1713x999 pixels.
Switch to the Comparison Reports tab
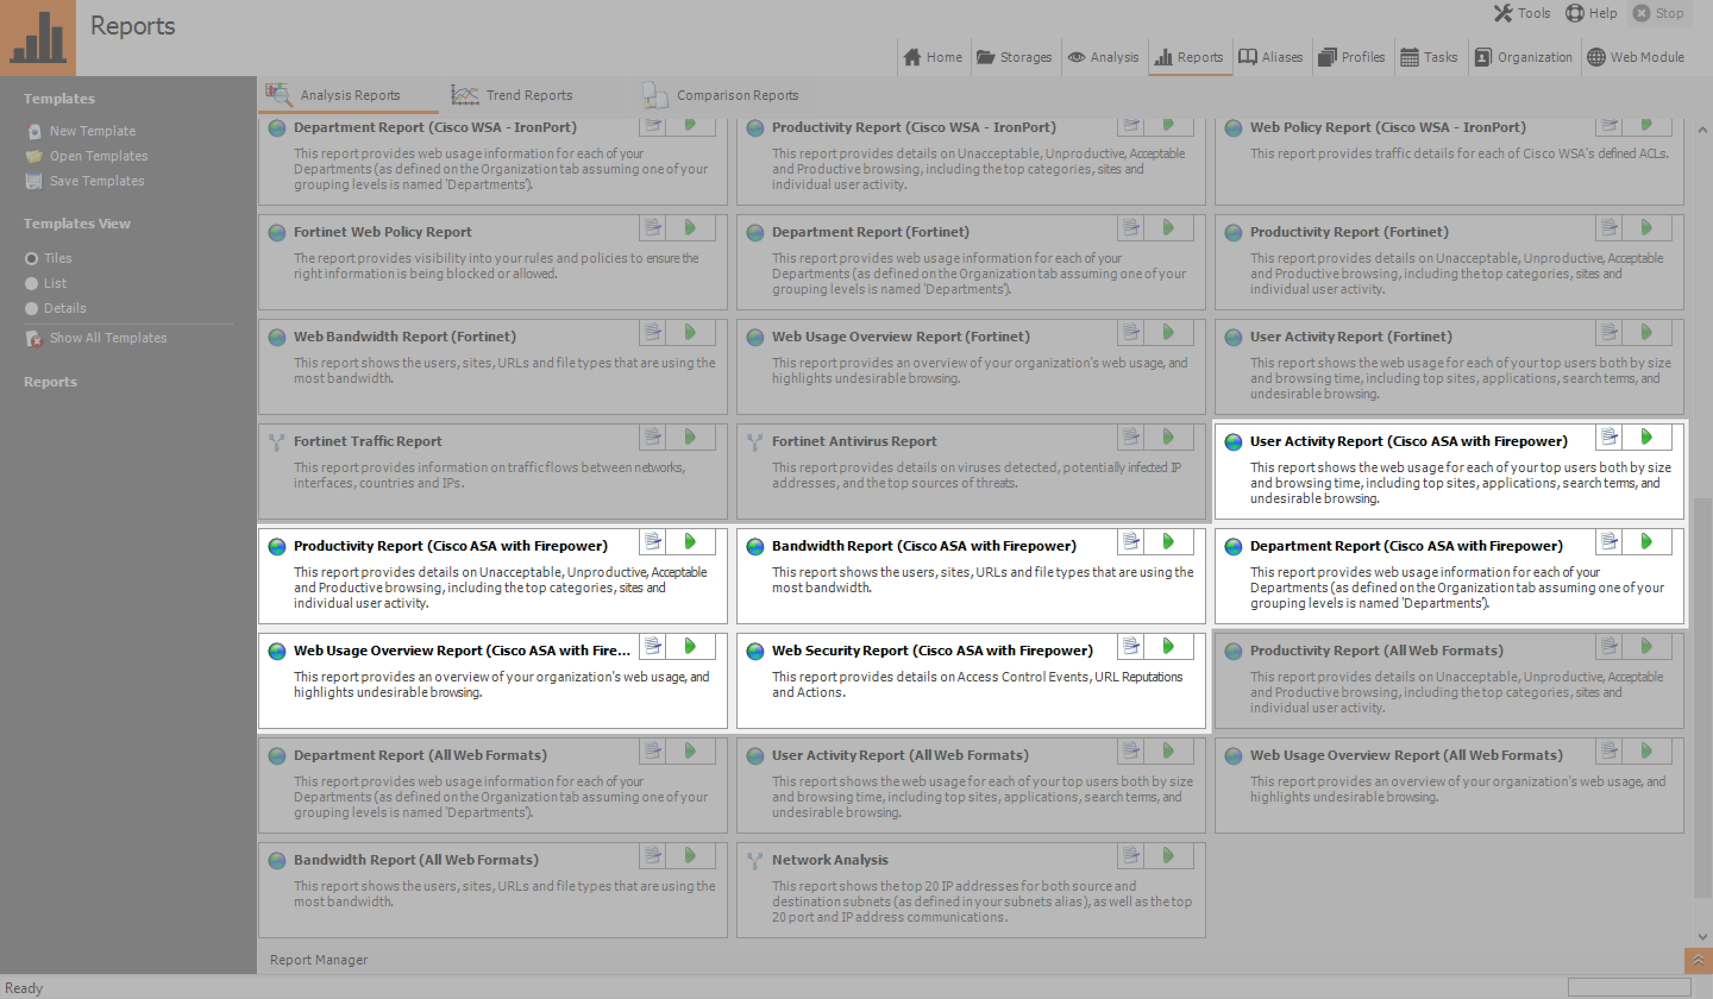coord(720,95)
